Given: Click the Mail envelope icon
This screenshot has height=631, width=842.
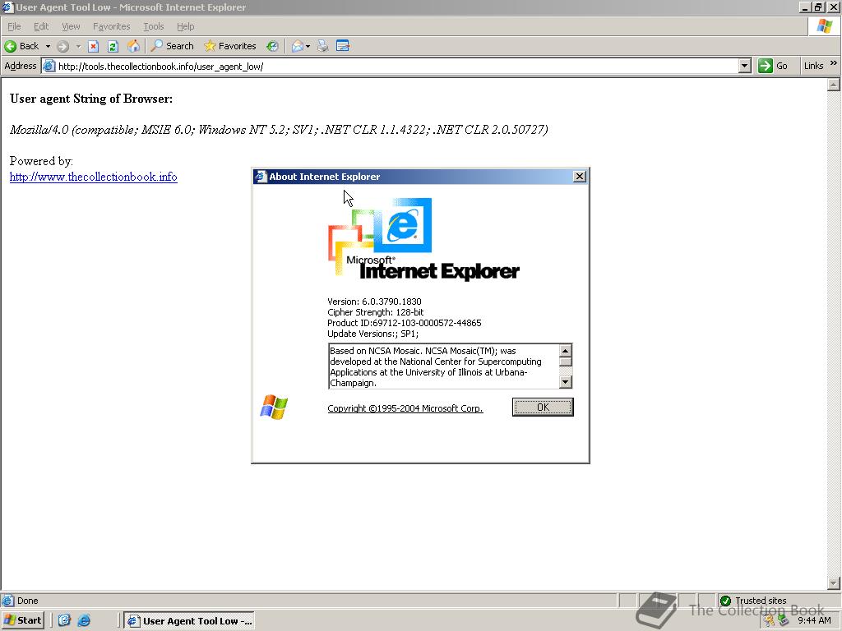Looking at the screenshot, I should tap(298, 46).
